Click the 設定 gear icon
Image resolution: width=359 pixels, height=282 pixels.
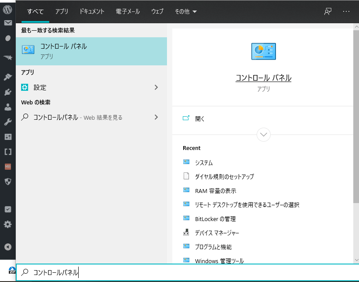pyautogui.click(x=25, y=87)
